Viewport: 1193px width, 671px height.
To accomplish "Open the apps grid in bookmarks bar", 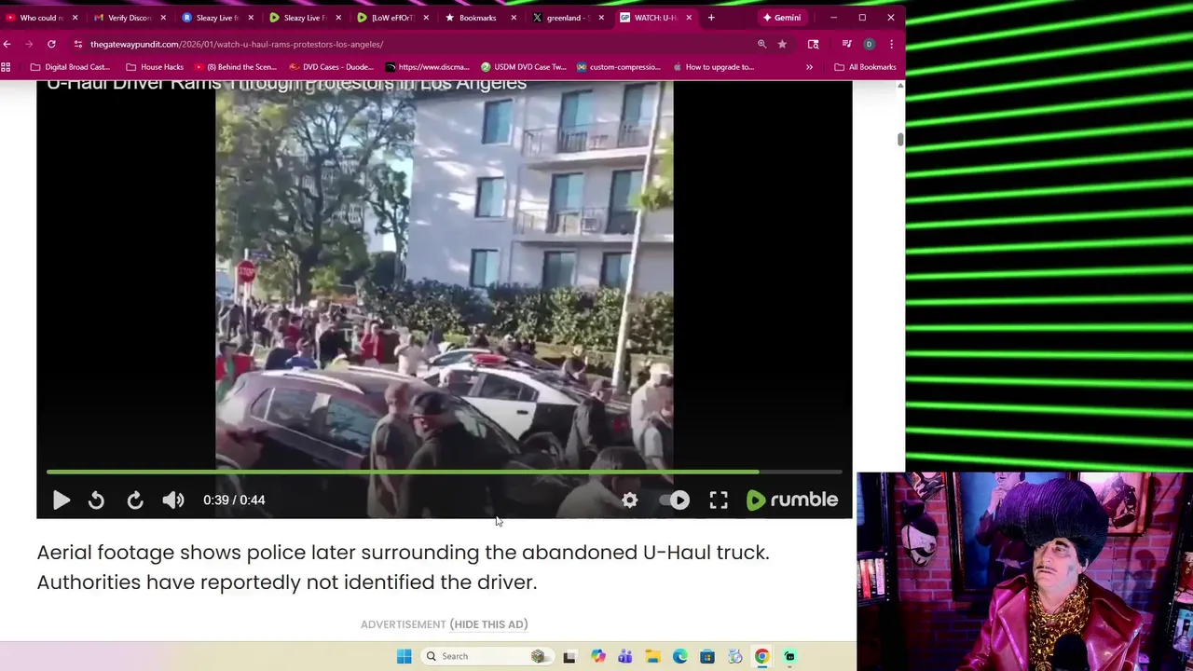I will pos(7,67).
